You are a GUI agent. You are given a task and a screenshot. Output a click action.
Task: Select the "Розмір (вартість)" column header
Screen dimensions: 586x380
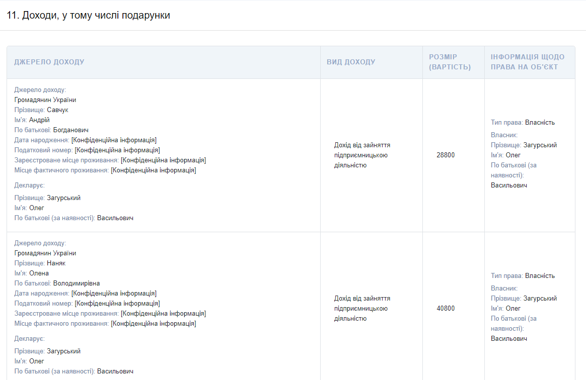[450, 62]
